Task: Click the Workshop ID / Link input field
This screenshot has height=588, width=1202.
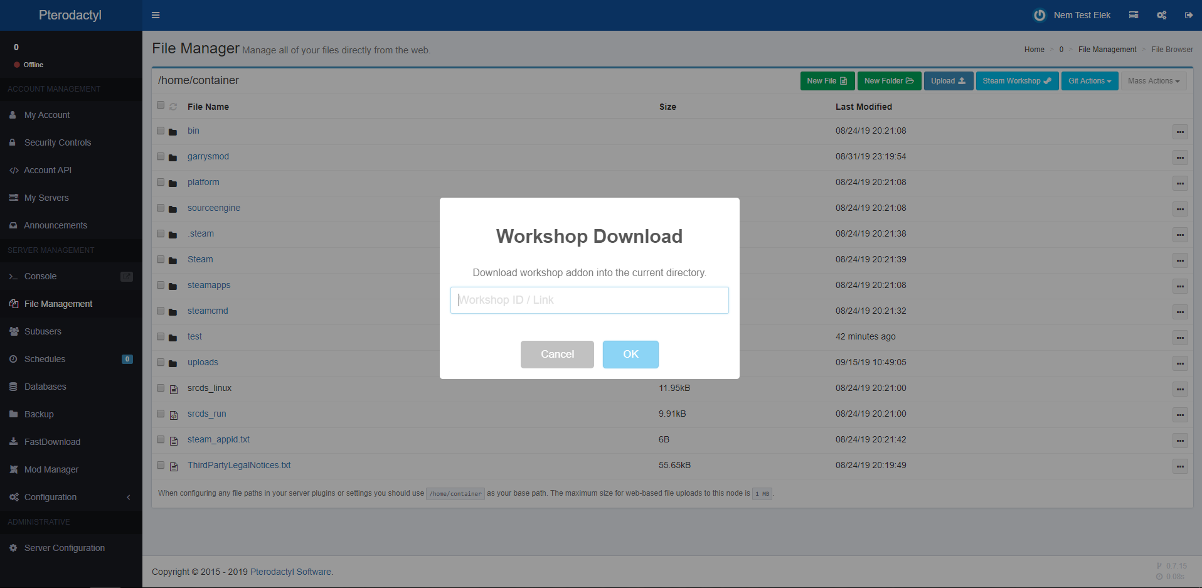Action: tap(589, 300)
